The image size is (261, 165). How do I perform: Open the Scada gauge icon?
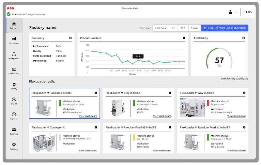[x=14, y=99]
